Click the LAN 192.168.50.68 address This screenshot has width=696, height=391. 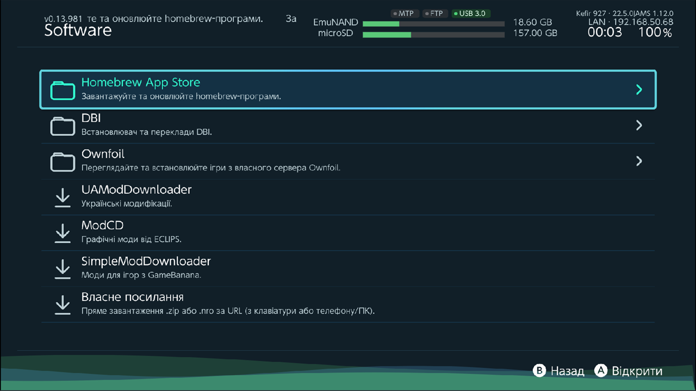631,22
